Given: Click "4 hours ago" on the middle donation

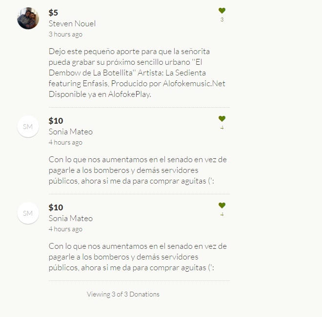Looking at the screenshot, I should [x=65, y=142].
